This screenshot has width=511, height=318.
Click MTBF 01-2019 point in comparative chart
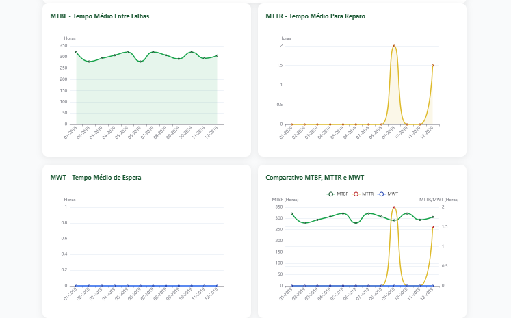291,213
